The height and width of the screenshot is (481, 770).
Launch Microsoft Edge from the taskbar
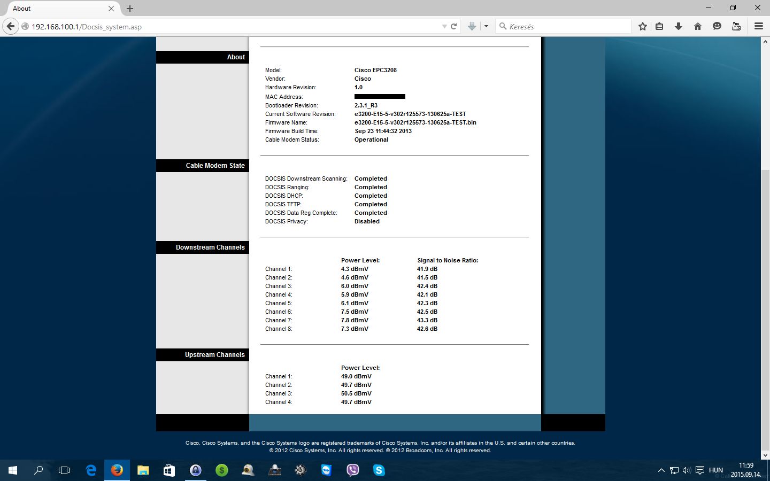pos(91,470)
